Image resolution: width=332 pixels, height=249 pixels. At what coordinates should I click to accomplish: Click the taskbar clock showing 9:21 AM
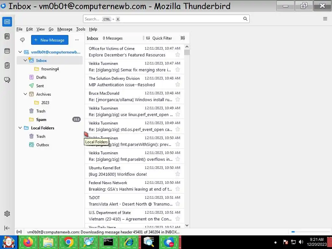(x=316, y=242)
